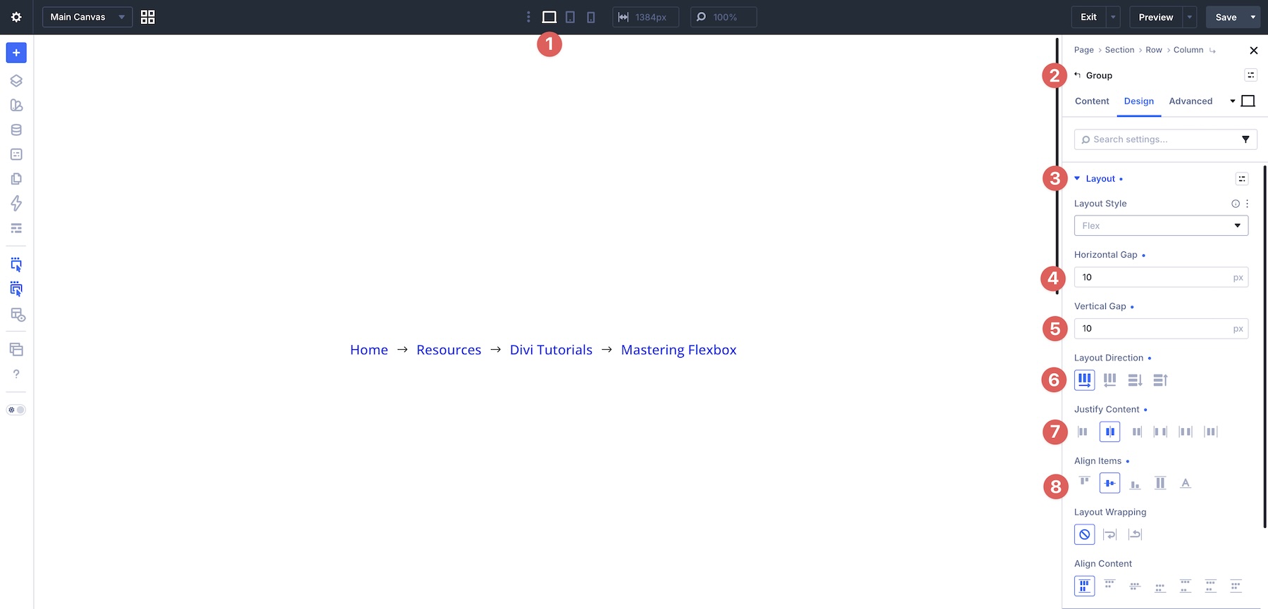1268x609 pixels.
Task: Set Layout Direction to row reverse
Action: tap(1109, 380)
